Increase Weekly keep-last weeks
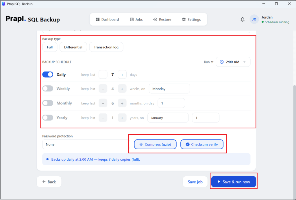The image size is (296, 200). click(x=122, y=89)
